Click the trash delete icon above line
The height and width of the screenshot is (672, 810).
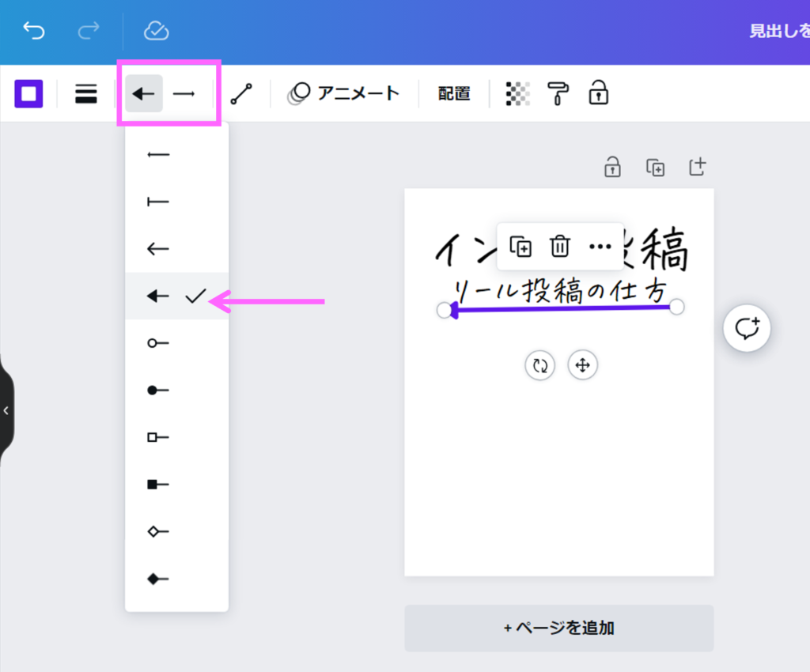[x=560, y=247]
